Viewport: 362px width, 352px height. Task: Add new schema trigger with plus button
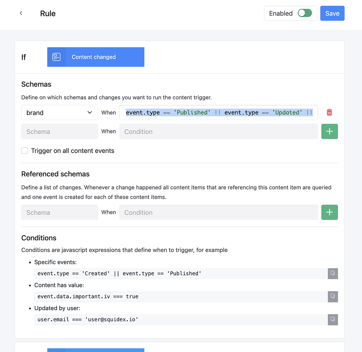coord(329,131)
